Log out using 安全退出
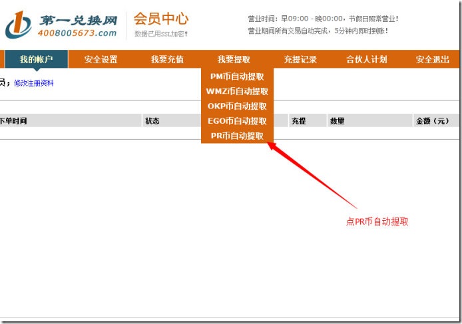Viewport: 462px width, 324px height. pos(432,59)
